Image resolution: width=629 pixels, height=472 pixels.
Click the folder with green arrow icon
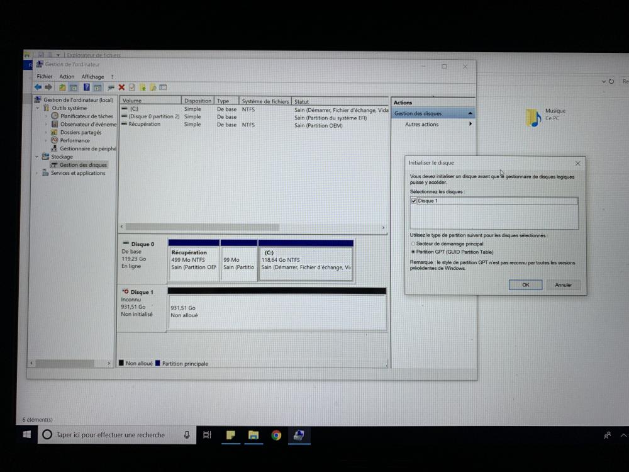coord(142,87)
